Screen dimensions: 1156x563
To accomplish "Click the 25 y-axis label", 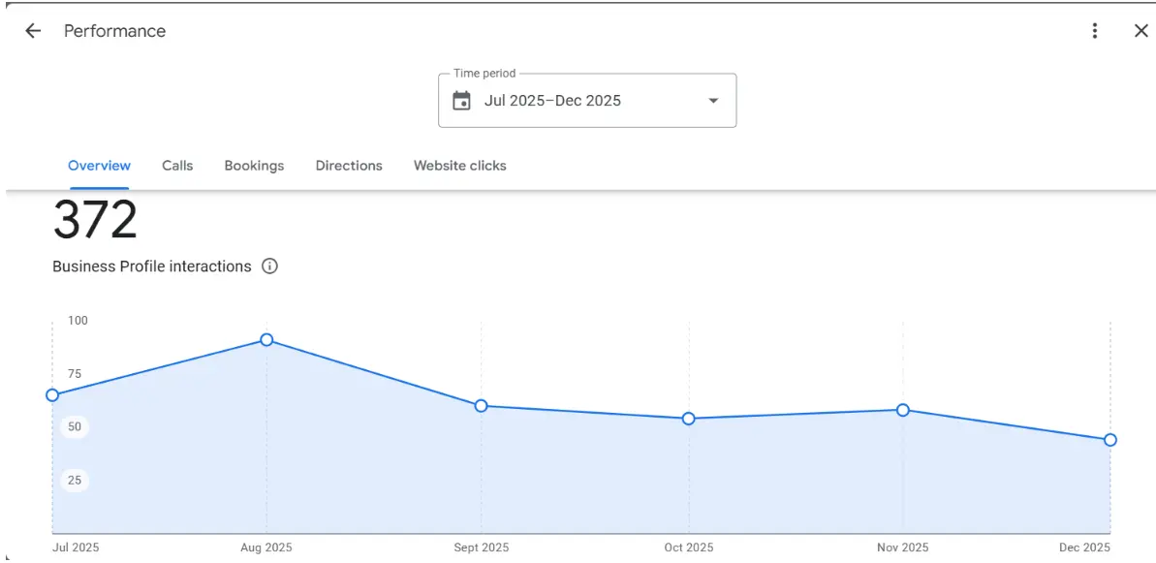I will (x=75, y=481).
